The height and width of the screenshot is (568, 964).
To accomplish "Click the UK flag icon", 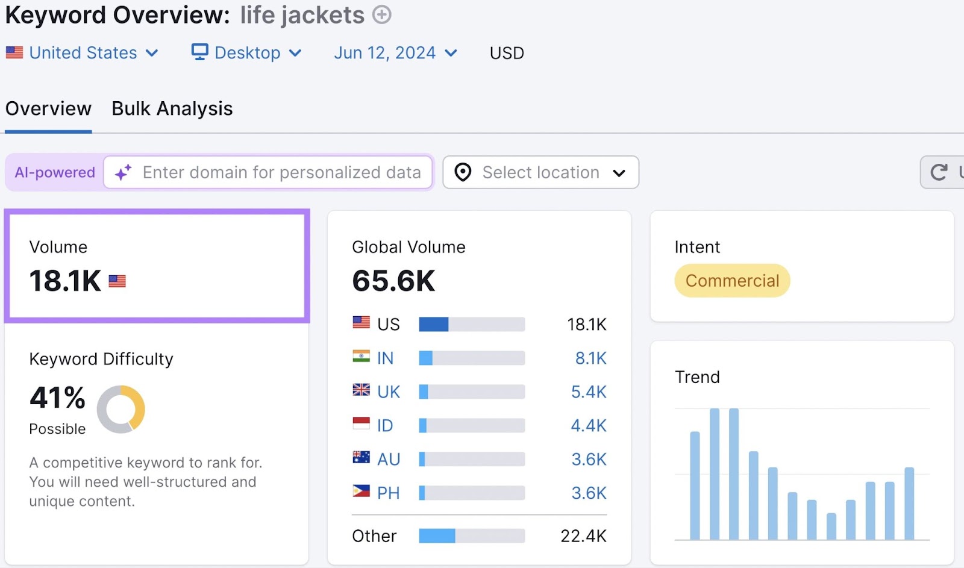I will 361,390.
